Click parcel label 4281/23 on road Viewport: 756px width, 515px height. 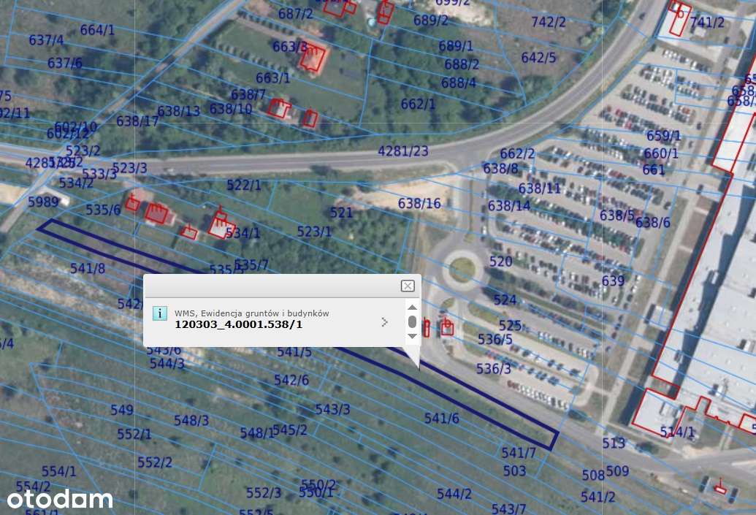[x=403, y=151]
